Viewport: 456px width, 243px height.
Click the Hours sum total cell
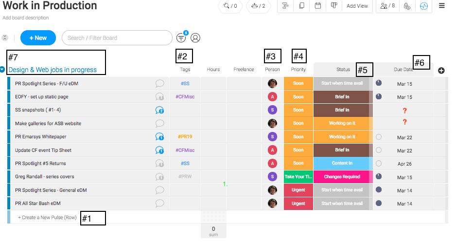[x=213, y=231]
